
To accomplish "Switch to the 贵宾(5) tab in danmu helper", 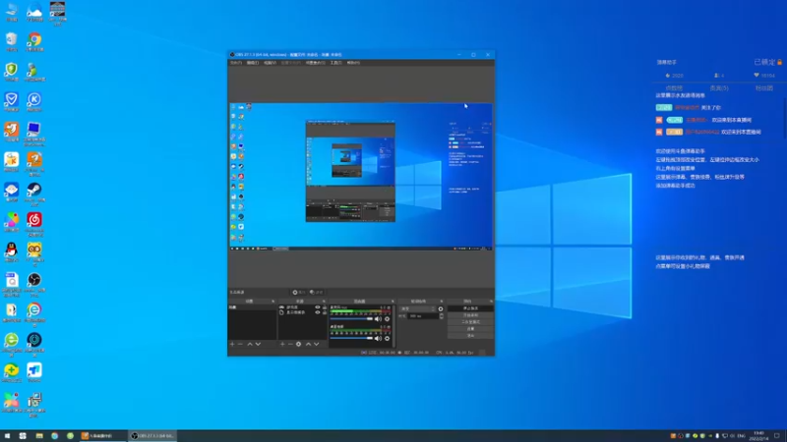I will pyautogui.click(x=719, y=88).
